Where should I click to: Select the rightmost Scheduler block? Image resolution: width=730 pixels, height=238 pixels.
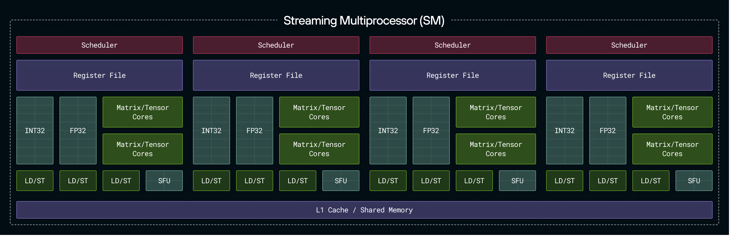point(629,45)
